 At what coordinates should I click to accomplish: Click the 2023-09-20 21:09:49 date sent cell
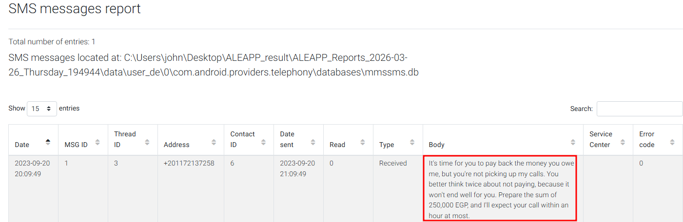tap(297, 168)
